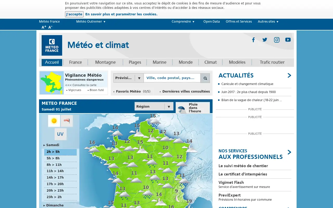This screenshot has width=333, height=208.
Task: Click the Nos services professionnels arrow
Action: [289, 152]
